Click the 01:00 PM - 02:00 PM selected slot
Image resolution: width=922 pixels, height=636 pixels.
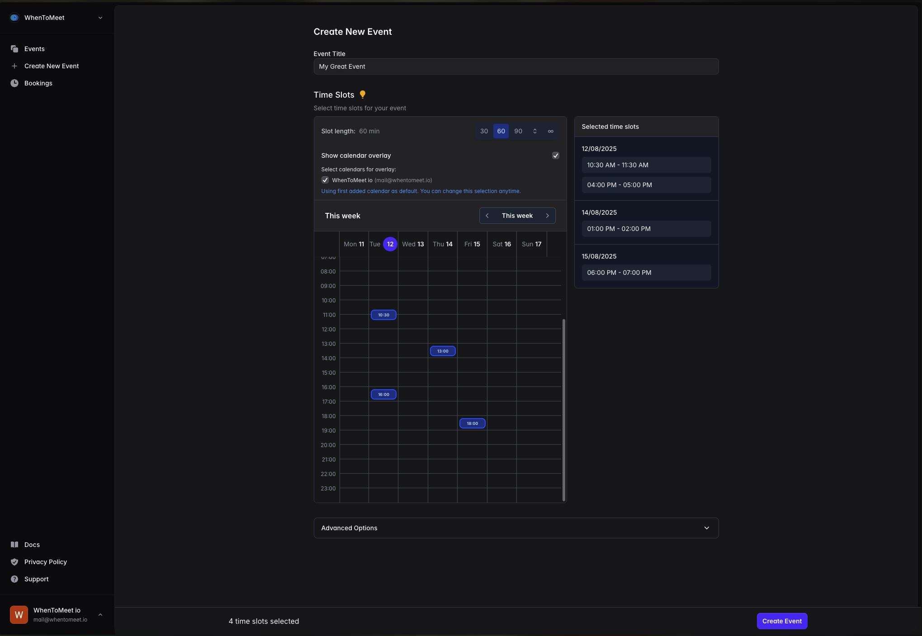[646, 229]
